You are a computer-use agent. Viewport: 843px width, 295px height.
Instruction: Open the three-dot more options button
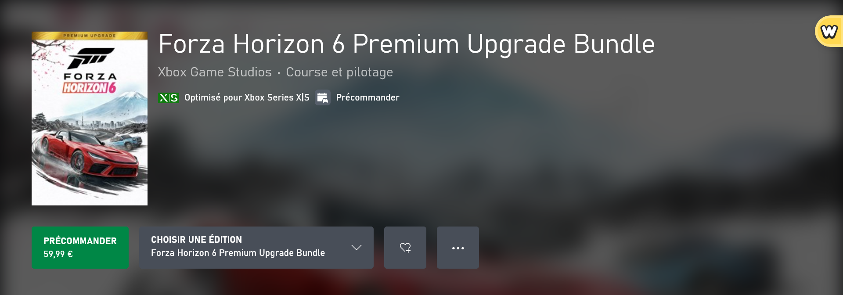[x=458, y=248]
